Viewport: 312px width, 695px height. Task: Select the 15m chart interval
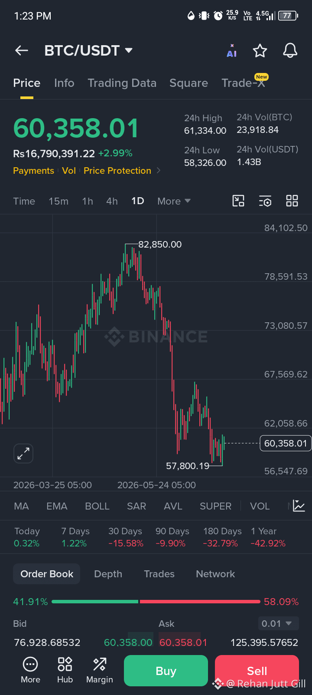pos(58,201)
